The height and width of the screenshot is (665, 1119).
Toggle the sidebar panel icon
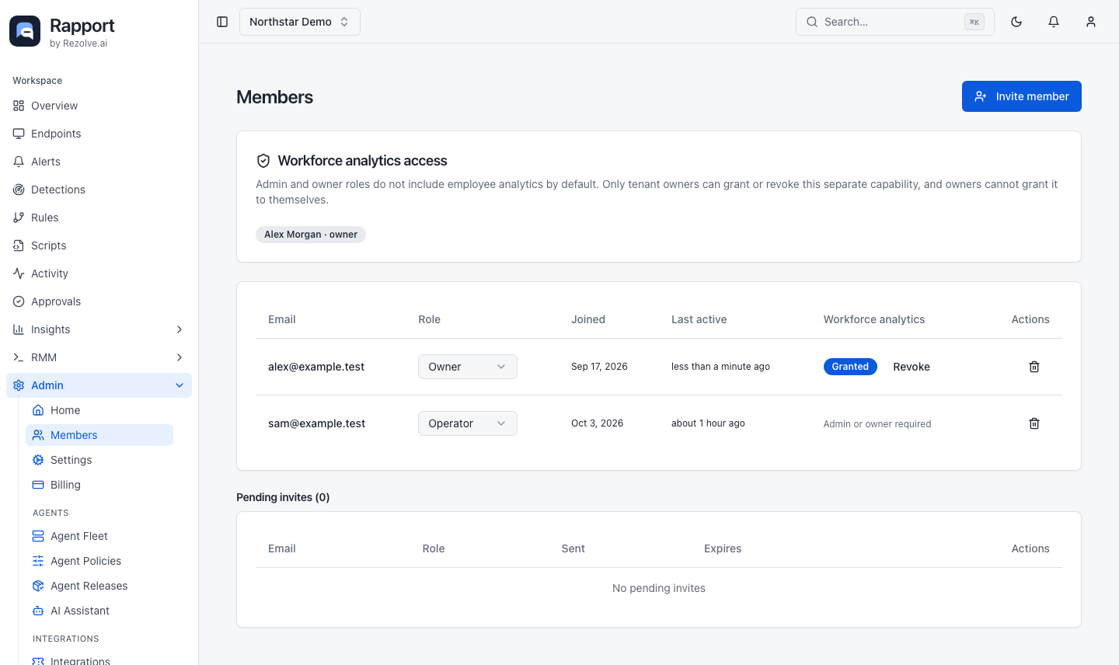click(x=222, y=22)
